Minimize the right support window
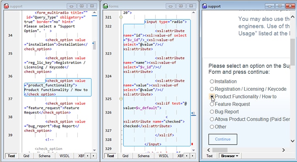The width and height of the screenshot is (297, 162). tap(269, 6)
